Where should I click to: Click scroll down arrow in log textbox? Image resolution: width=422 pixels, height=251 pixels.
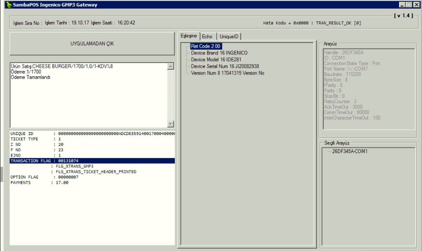[170, 124]
